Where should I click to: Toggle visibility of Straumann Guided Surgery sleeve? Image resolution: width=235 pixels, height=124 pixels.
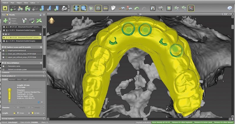3,41
